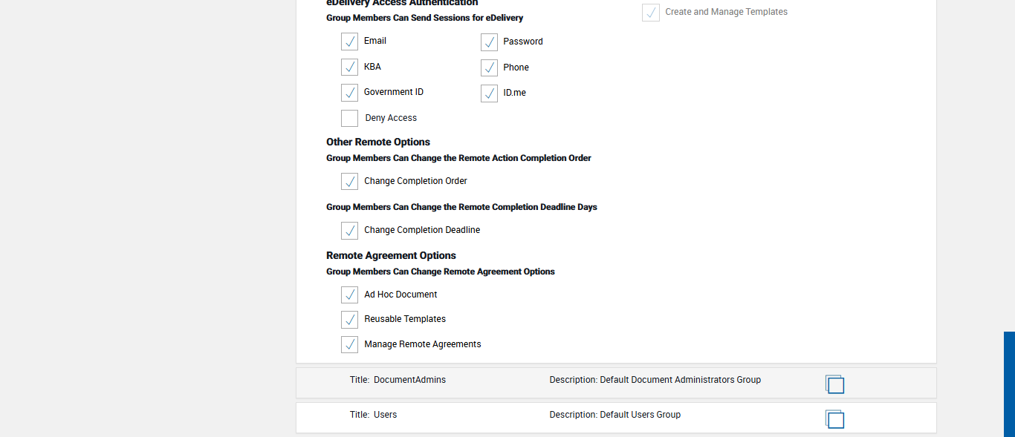Image resolution: width=1015 pixels, height=437 pixels.
Task: Toggle the KBA authentication checkbox
Action: click(x=349, y=67)
